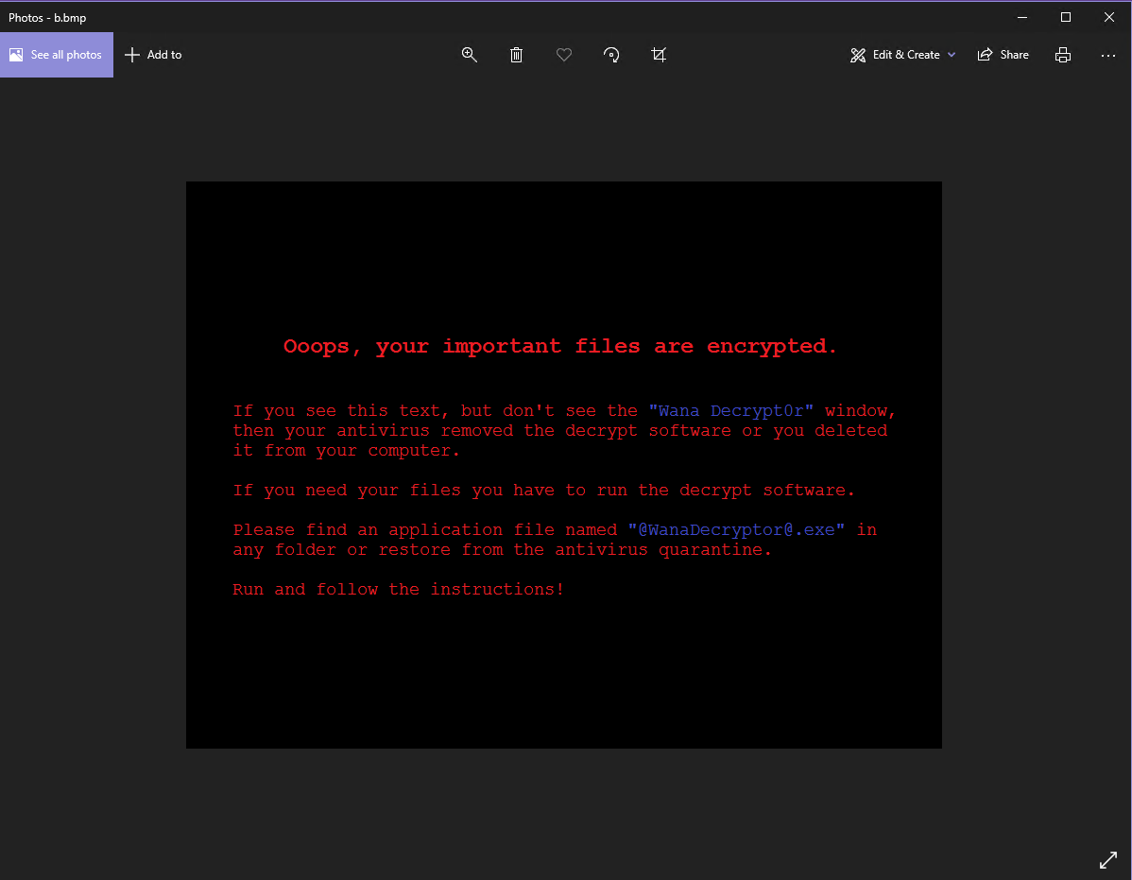This screenshot has width=1132, height=880.
Task: Share the photo
Action: (x=1003, y=55)
